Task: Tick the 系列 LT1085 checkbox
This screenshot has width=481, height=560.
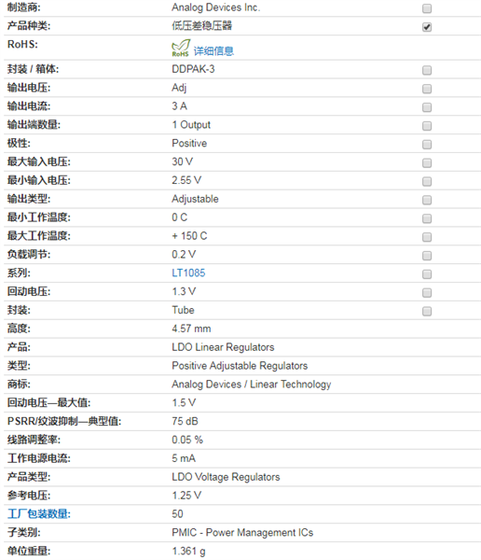Action: click(427, 274)
